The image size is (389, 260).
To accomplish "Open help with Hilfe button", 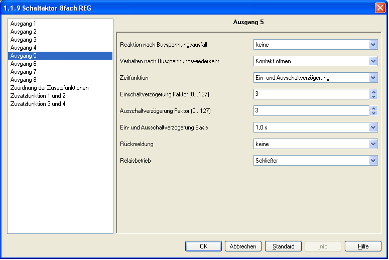I will (x=363, y=246).
